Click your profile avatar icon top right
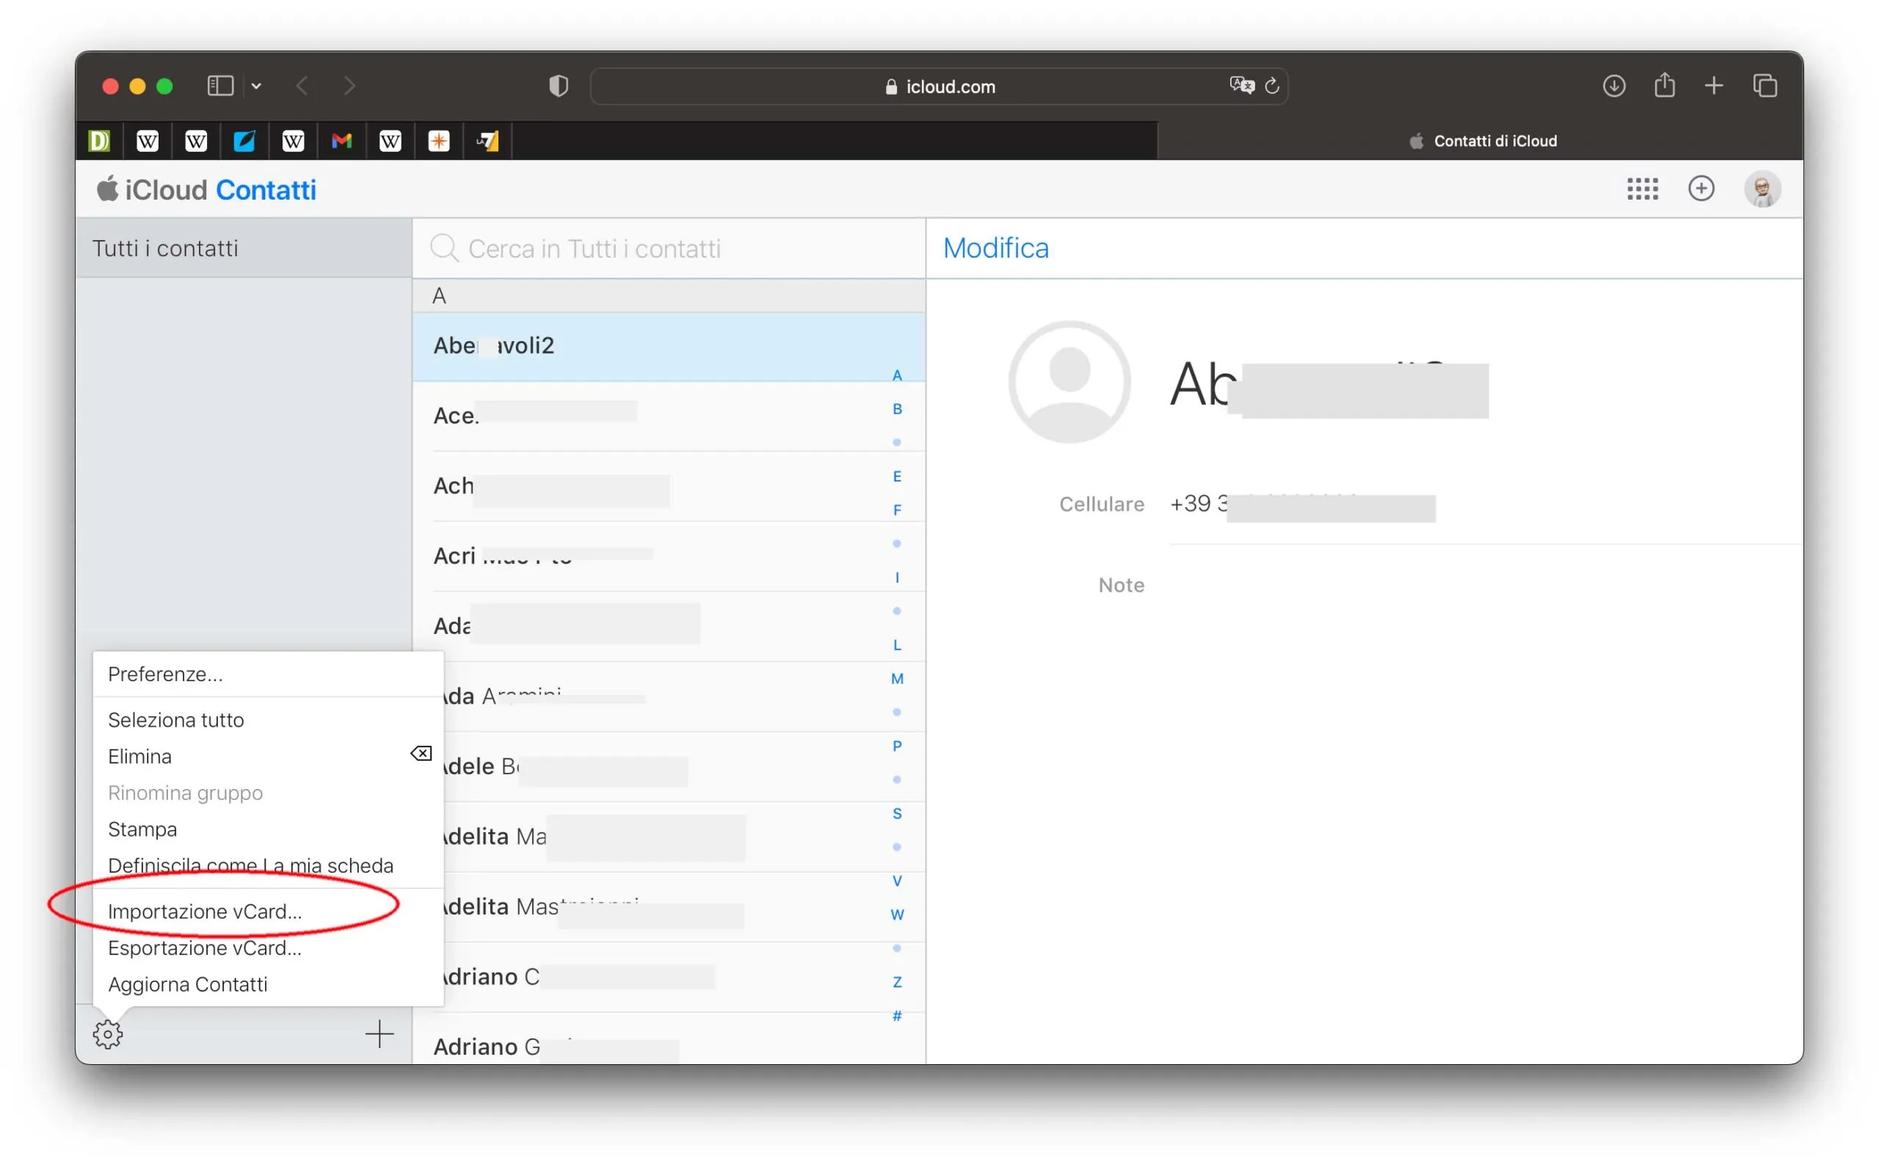Image resolution: width=1879 pixels, height=1164 pixels. (1763, 189)
